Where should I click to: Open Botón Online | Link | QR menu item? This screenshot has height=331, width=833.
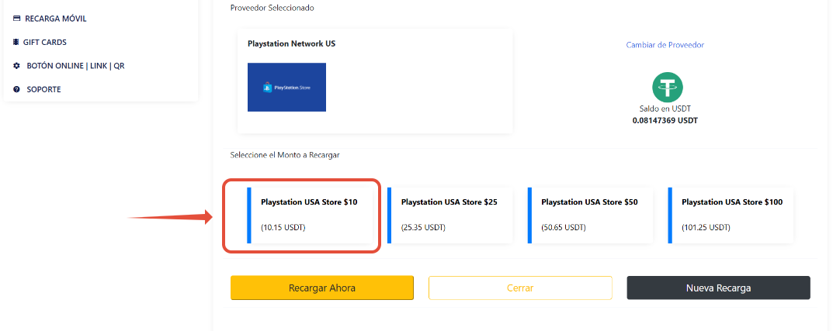(x=68, y=66)
